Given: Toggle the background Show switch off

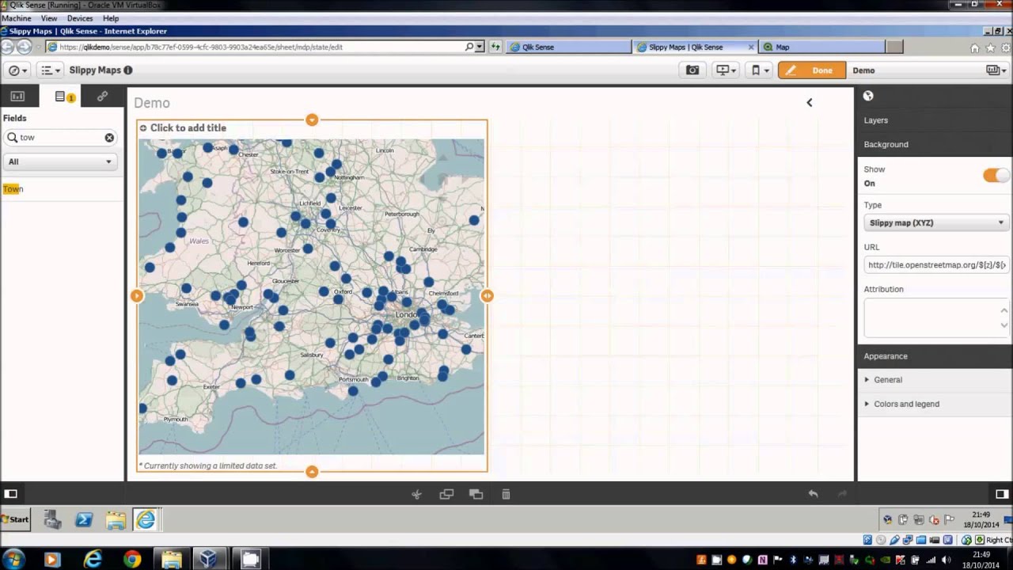Looking at the screenshot, I should (x=996, y=176).
